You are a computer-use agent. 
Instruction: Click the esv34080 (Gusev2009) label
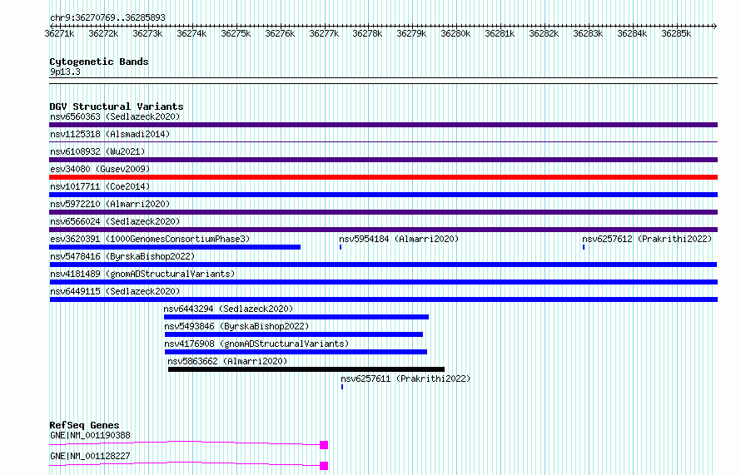click(x=100, y=169)
